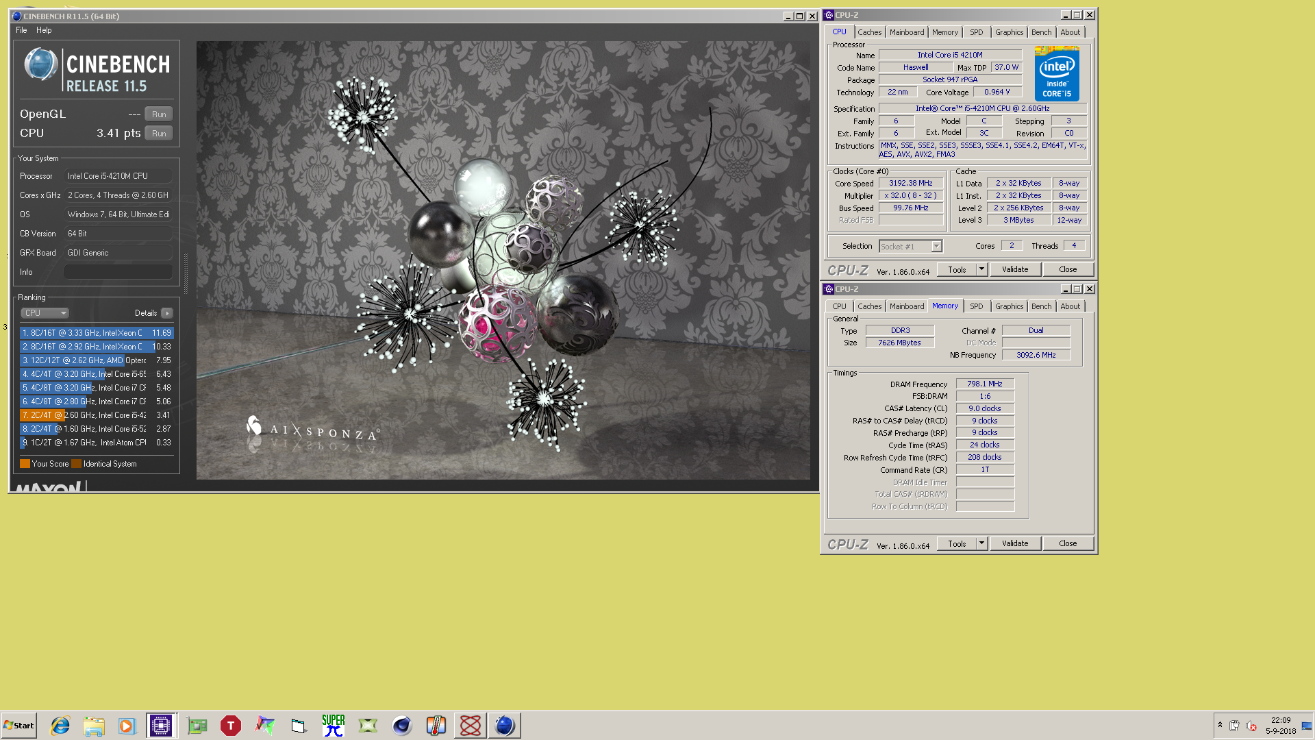1315x740 pixels.
Task: Switch to the red atom taskbar application
Action: (x=471, y=726)
